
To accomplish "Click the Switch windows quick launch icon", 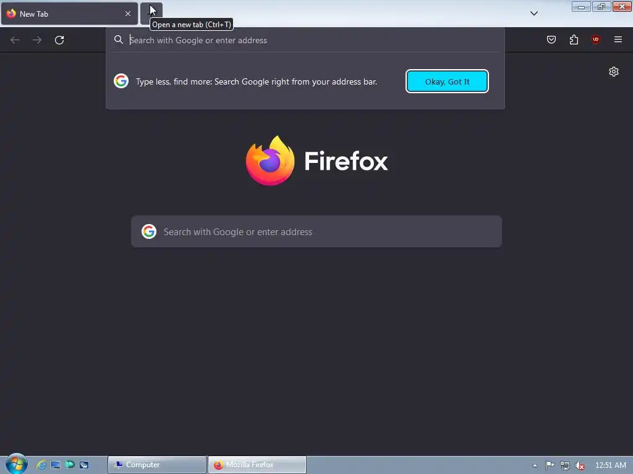I will (x=84, y=465).
